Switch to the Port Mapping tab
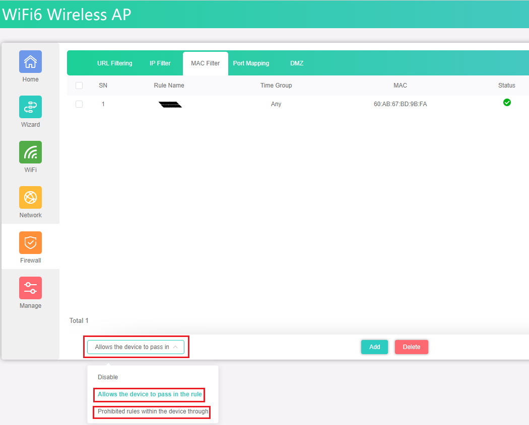529x425 pixels. pyautogui.click(x=251, y=63)
